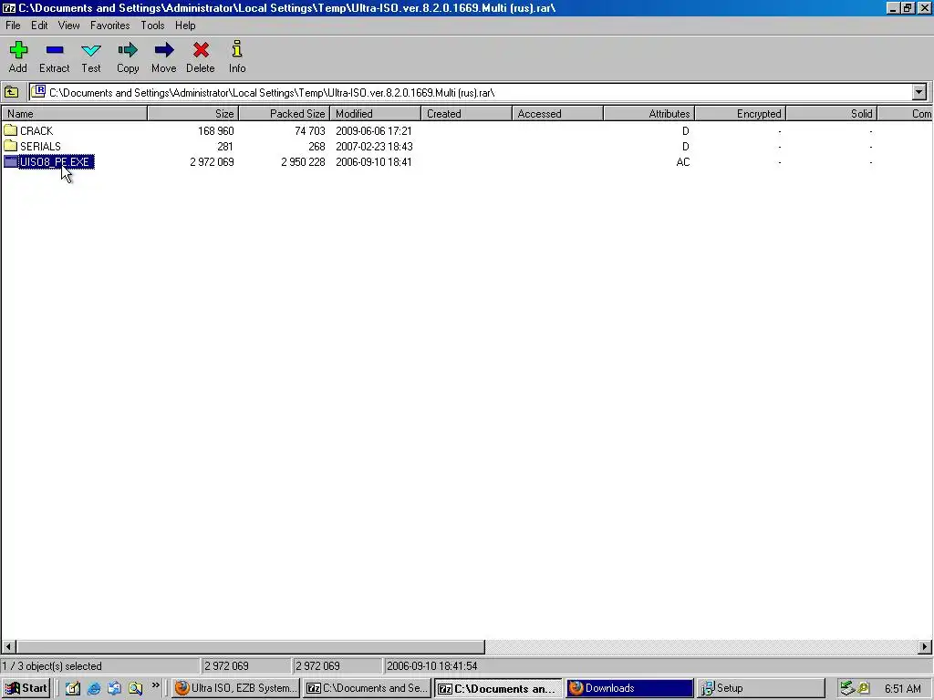Click the scrollbar right arrow
This screenshot has width=934, height=700.
click(x=925, y=647)
